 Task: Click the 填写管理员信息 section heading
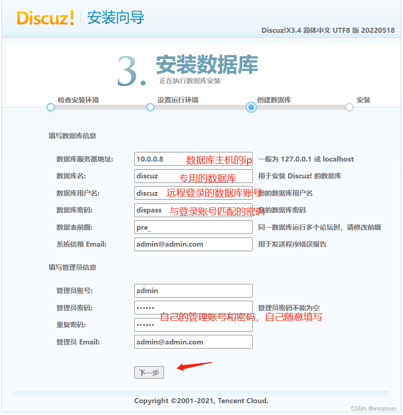[x=72, y=267]
